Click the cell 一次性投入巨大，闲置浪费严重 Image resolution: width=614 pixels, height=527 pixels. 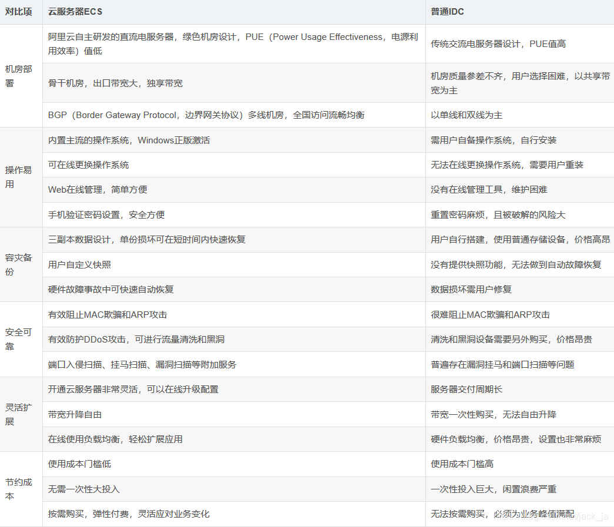click(x=520, y=489)
